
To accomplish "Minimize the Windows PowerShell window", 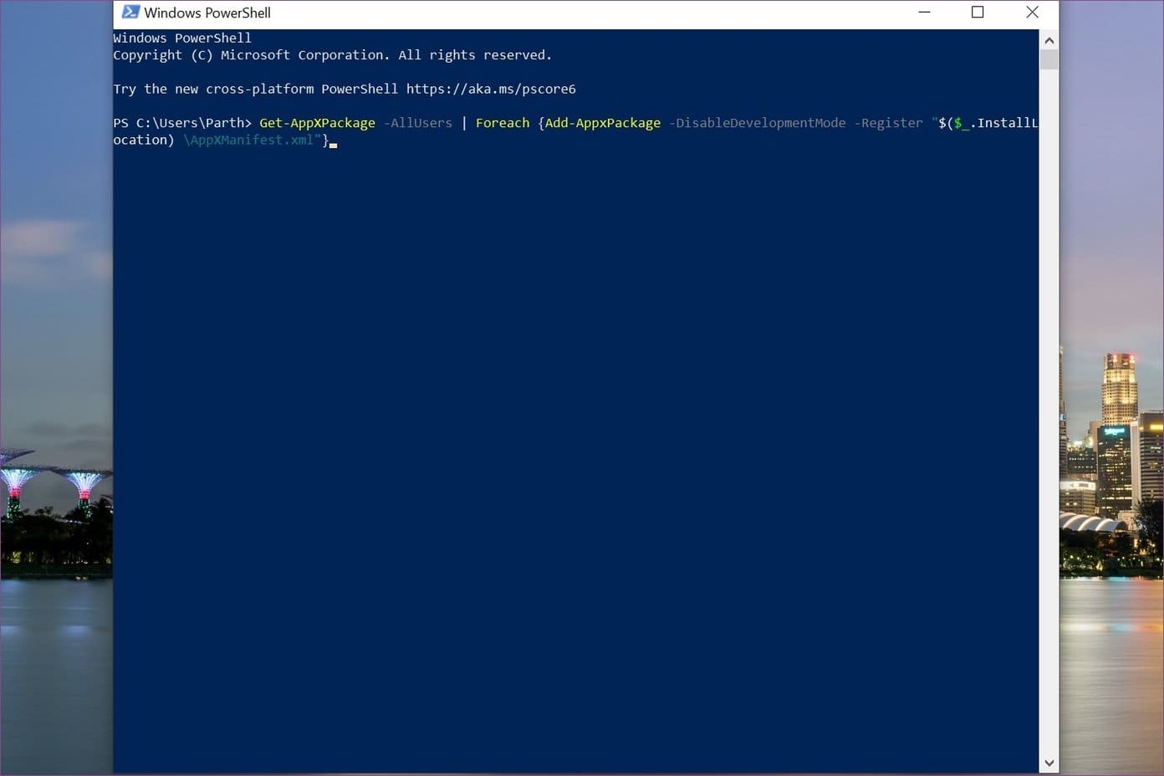I will (924, 13).
